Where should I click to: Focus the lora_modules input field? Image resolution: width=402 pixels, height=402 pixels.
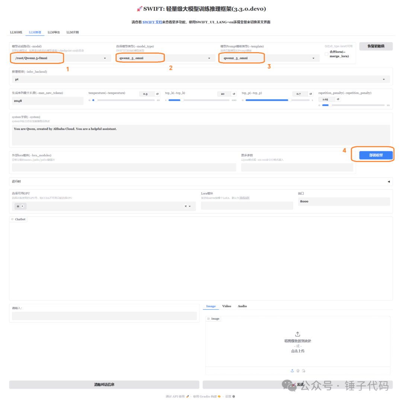click(124, 167)
